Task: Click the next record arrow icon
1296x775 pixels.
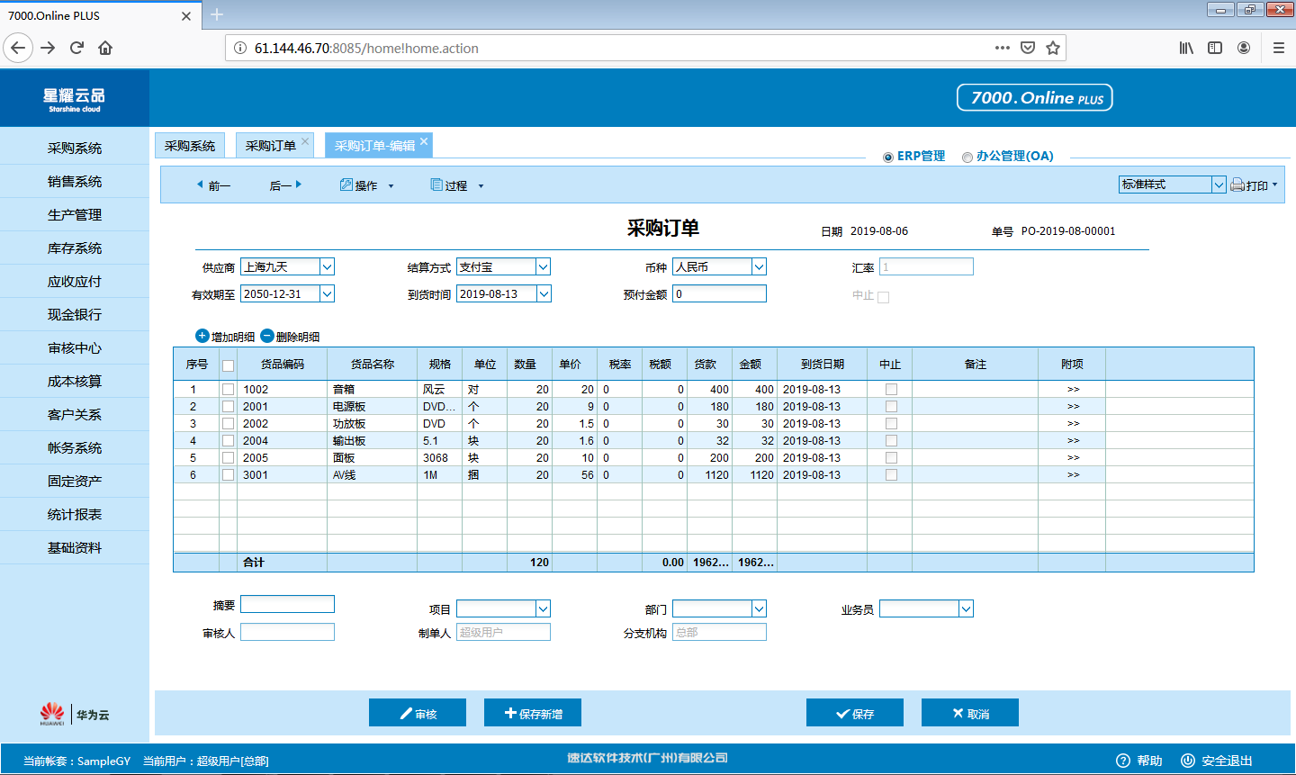Action: pos(299,185)
